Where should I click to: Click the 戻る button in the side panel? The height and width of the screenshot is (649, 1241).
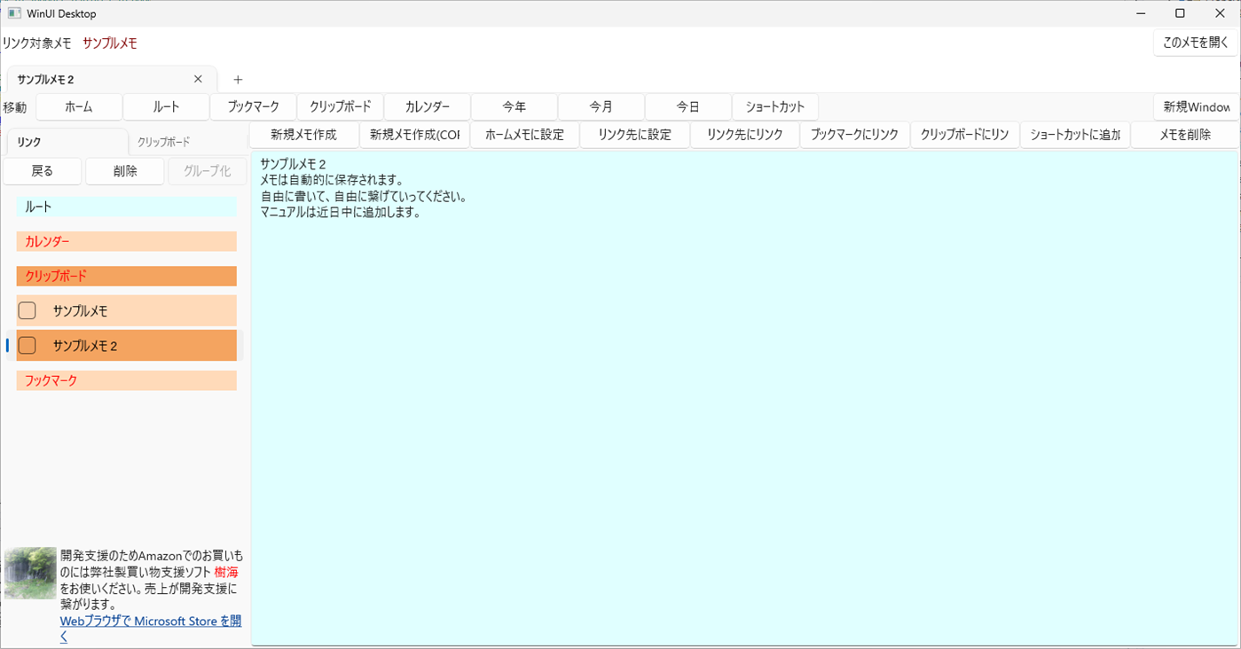(42, 170)
